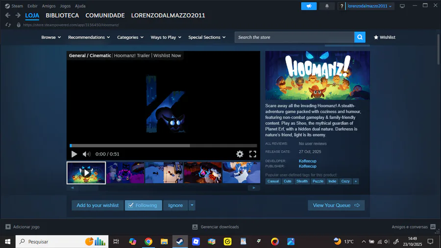The width and height of the screenshot is (441, 248).
Task: Open File Explorer from the taskbar
Action: [x=164, y=242]
